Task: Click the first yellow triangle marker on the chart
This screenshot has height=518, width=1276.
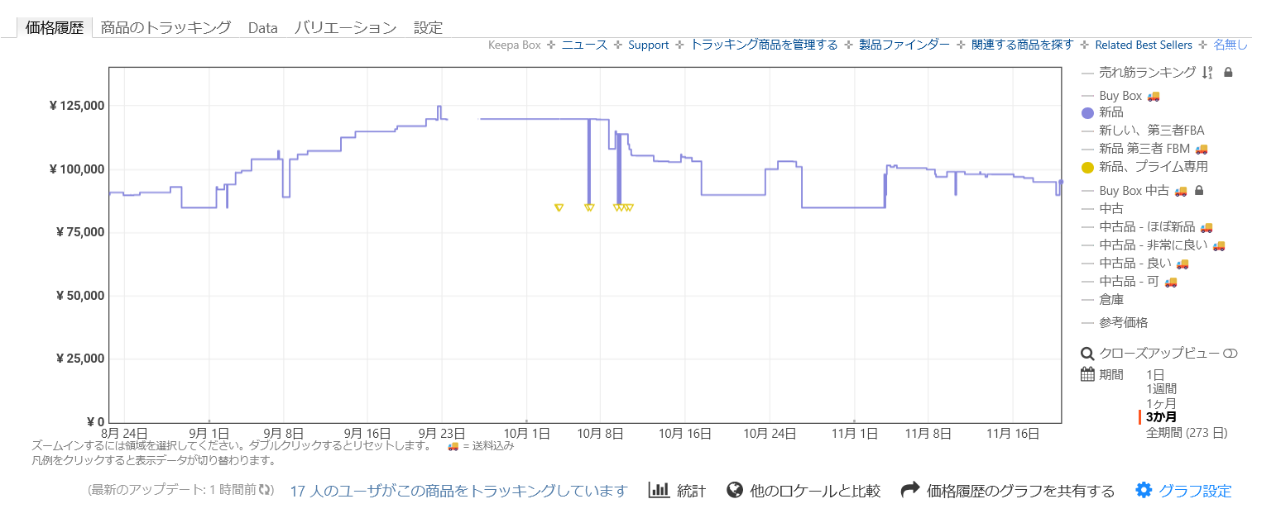Action: 559,207
